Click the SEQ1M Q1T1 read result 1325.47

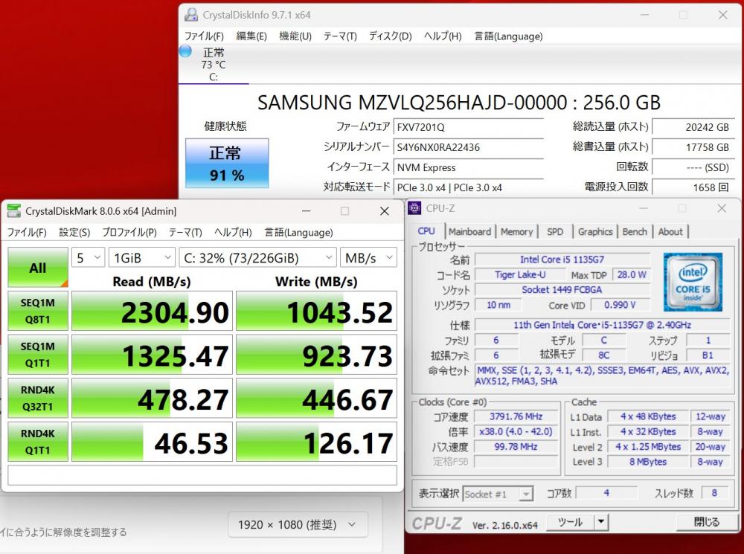click(152, 355)
